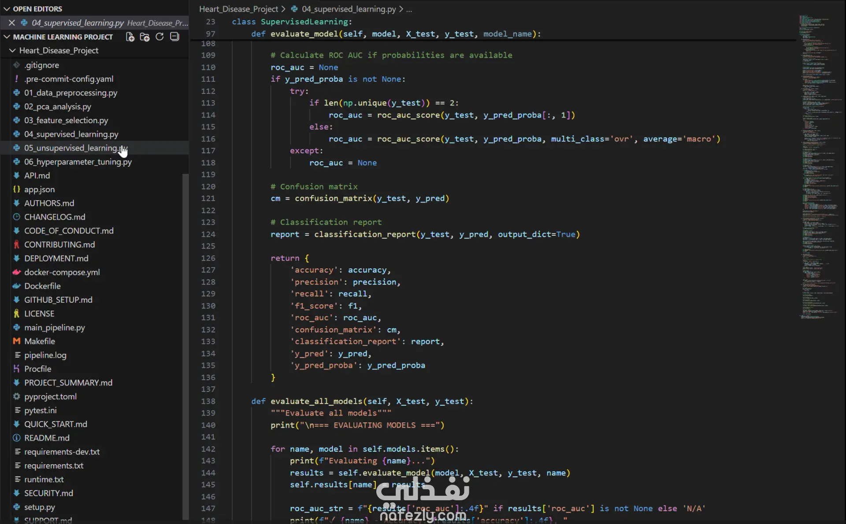This screenshot has height=524, width=846.
Task: Open the Dockerfile in the file tree
Action: (42, 286)
